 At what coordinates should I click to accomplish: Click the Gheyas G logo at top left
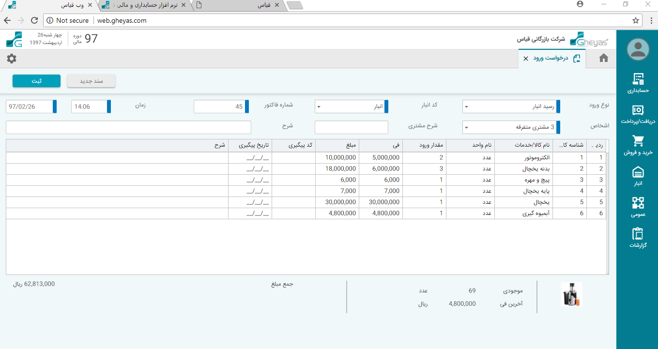(x=15, y=40)
